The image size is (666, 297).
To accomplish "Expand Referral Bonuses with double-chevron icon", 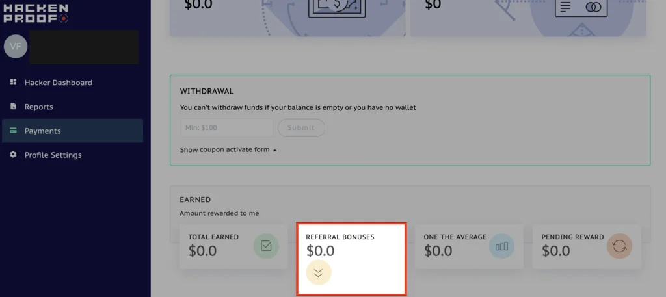I will [x=319, y=273].
